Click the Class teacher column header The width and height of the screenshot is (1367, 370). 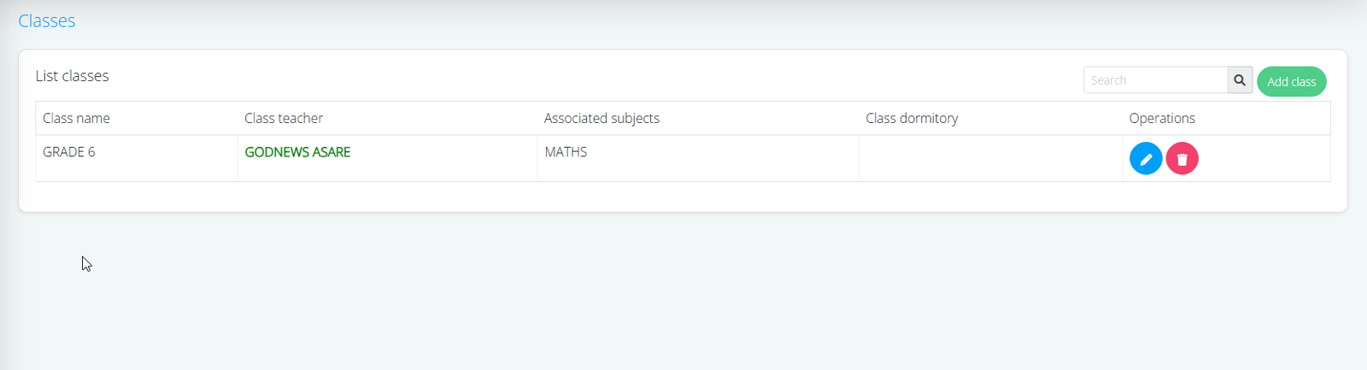[284, 118]
